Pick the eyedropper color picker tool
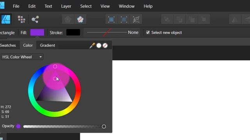Viewport: 250px width, 140px height. (92, 46)
